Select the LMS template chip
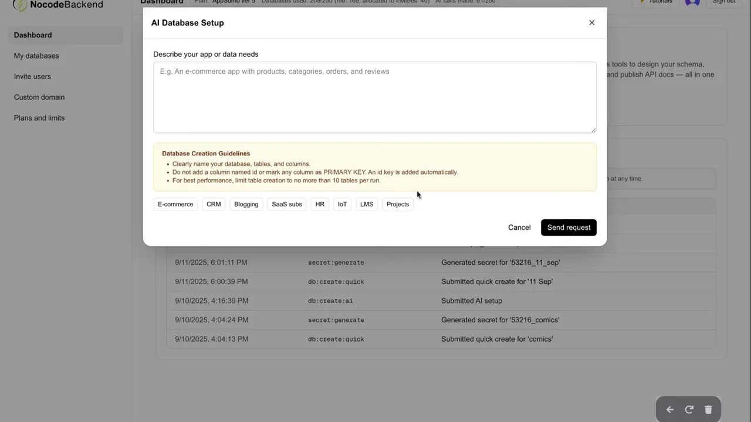Image resolution: width=751 pixels, height=422 pixels. tap(367, 205)
